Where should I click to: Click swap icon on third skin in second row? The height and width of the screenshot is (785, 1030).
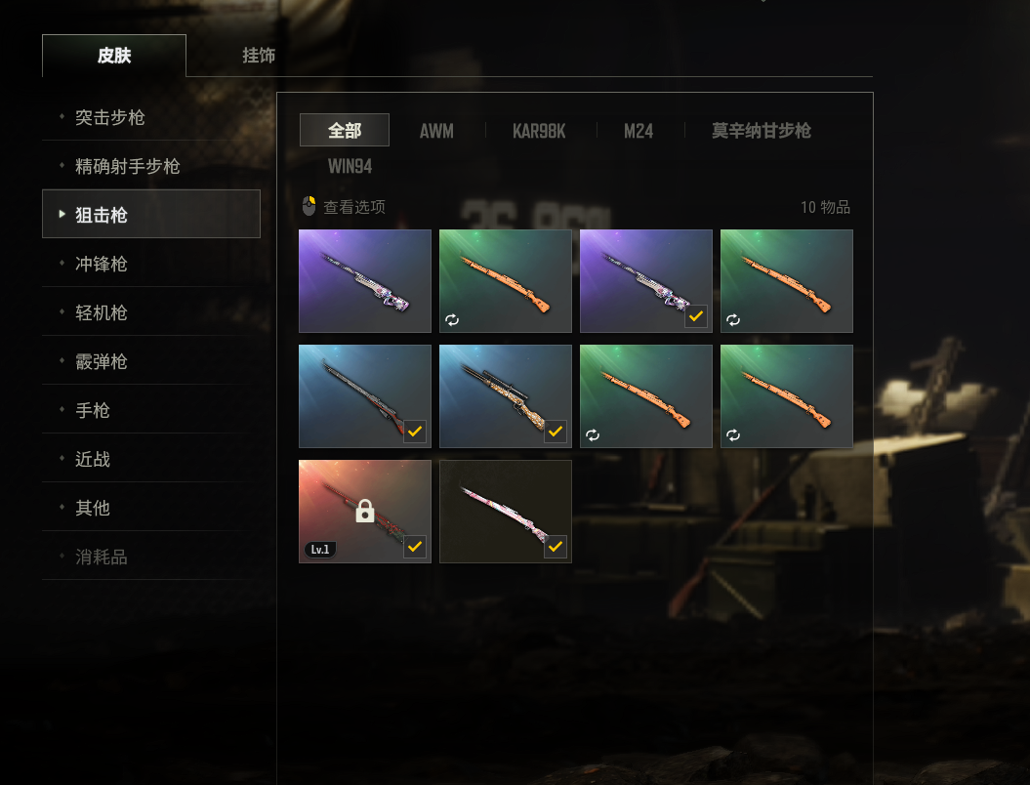click(x=593, y=434)
